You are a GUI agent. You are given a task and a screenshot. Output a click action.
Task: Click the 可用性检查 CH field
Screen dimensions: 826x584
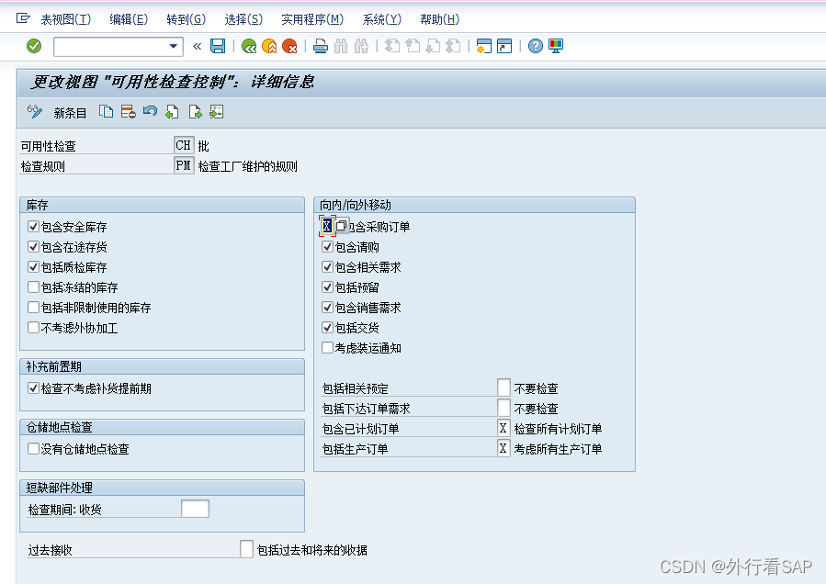pyautogui.click(x=184, y=145)
